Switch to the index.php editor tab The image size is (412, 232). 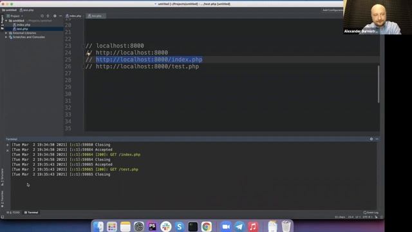coord(74,16)
